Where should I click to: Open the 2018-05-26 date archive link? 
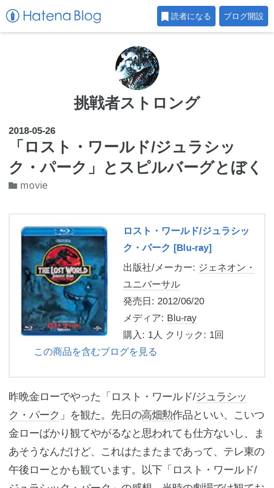coord(32,131)
